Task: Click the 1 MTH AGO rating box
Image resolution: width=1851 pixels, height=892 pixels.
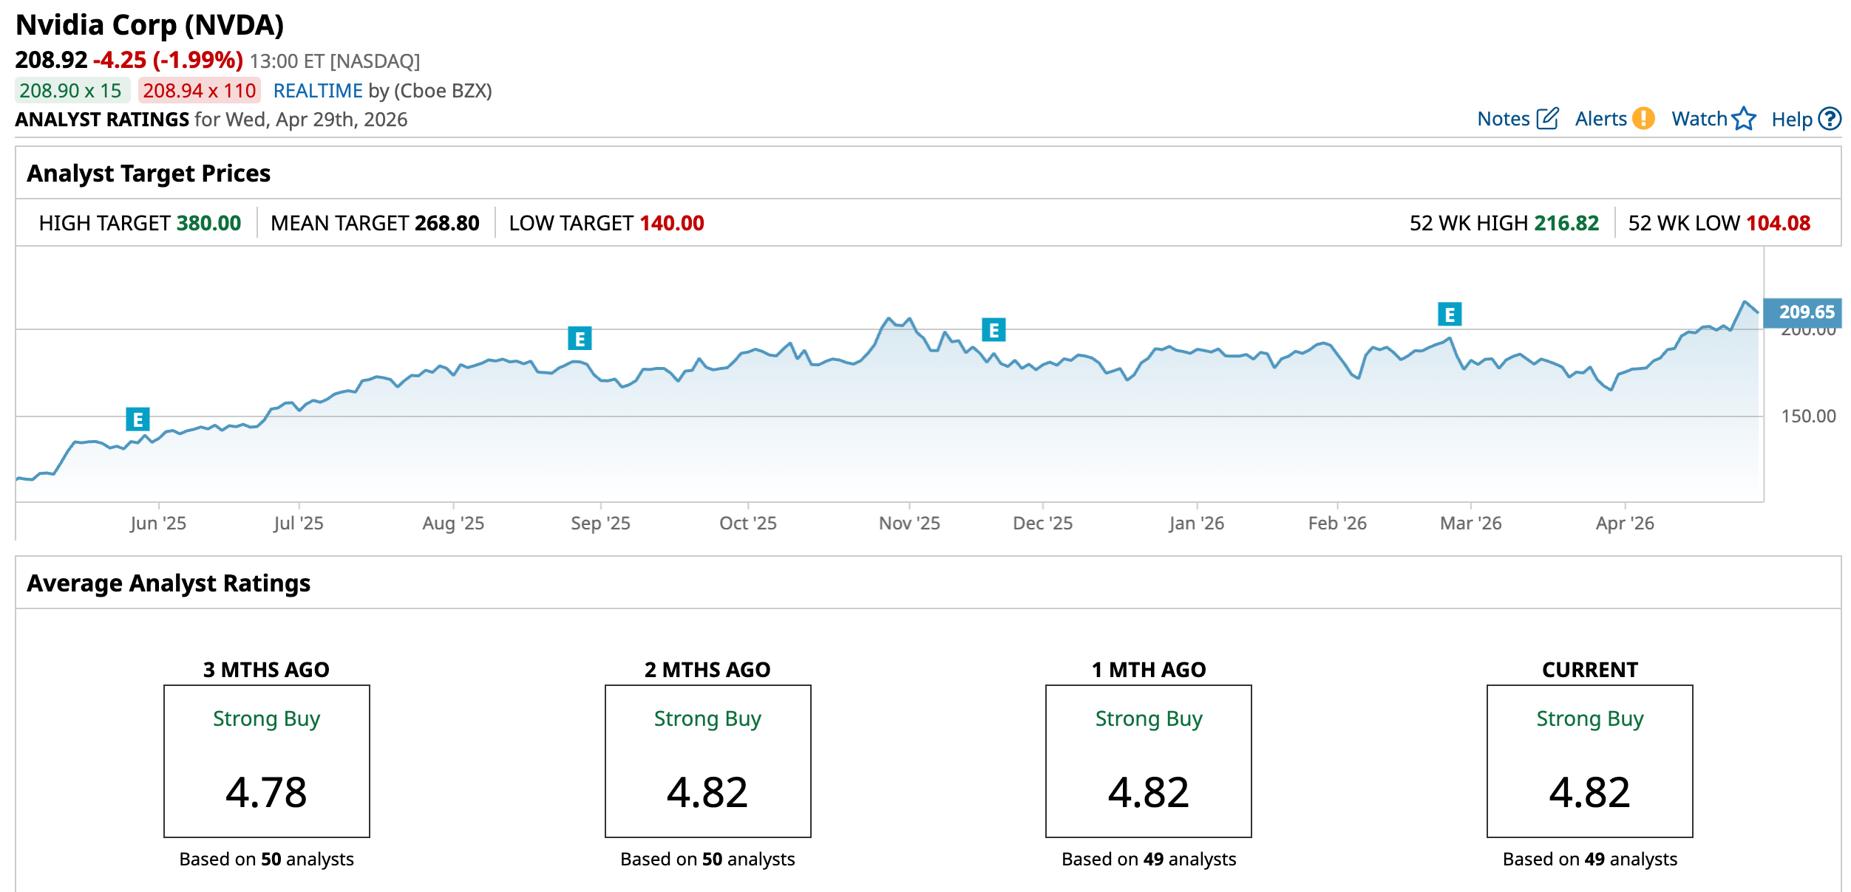Action: 1148,761
